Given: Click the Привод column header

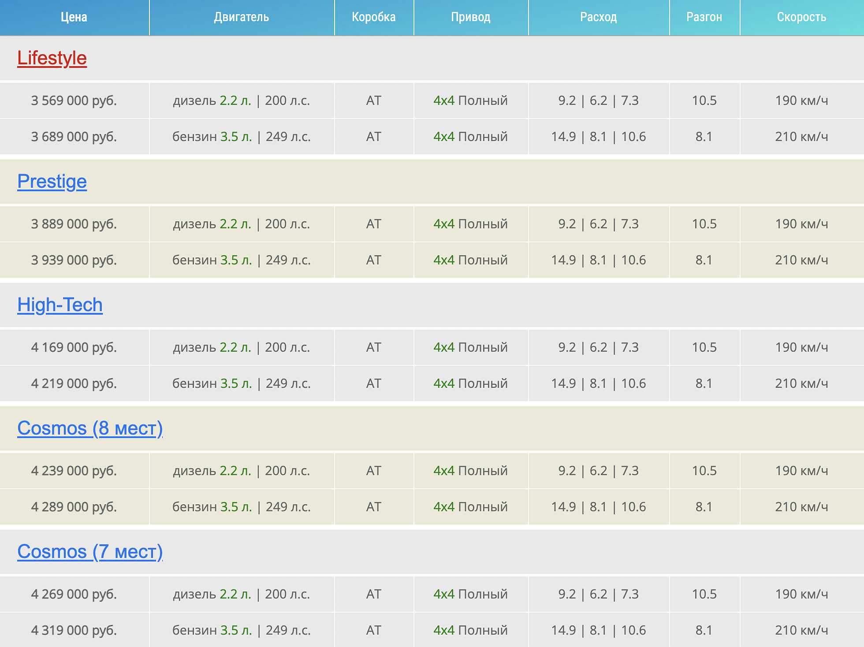Looking at the screenshot, I should pyautogui.click(x=471, y=17).
